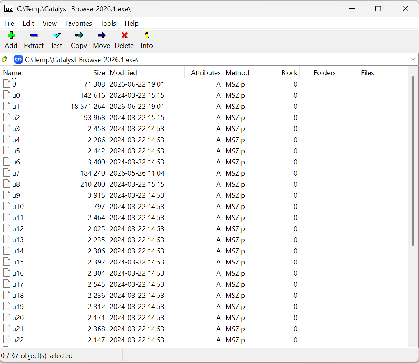
Task: Select file icon of row u7
Action: click(x=7, y=173)
